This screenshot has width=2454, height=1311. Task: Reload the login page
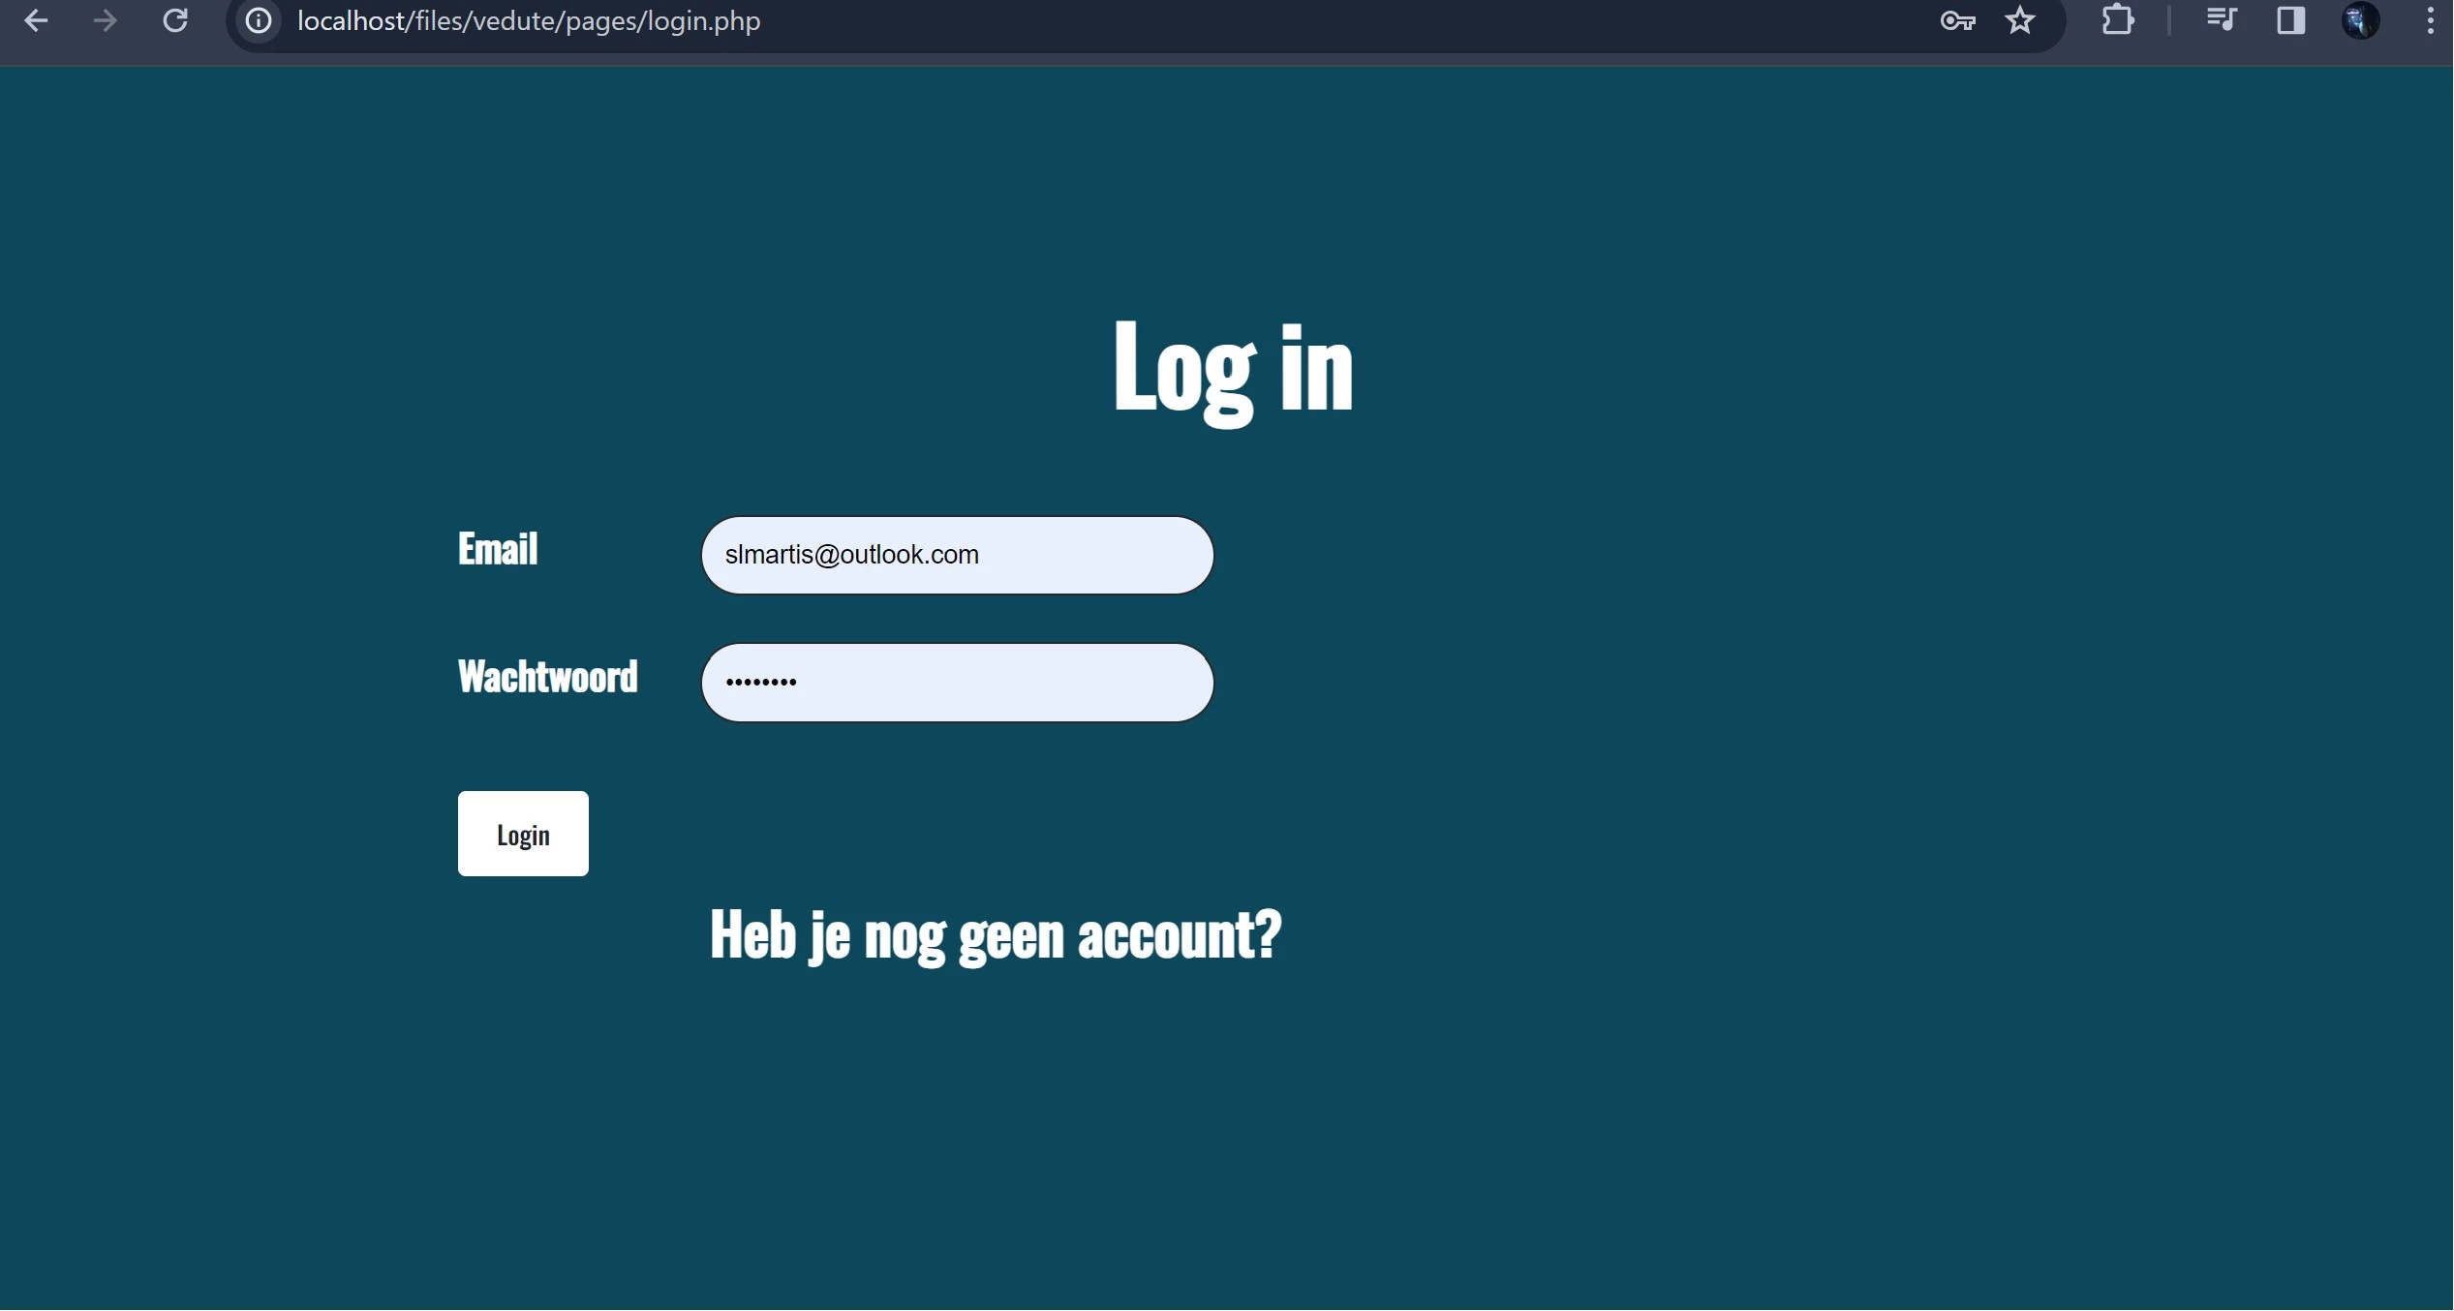175,20
